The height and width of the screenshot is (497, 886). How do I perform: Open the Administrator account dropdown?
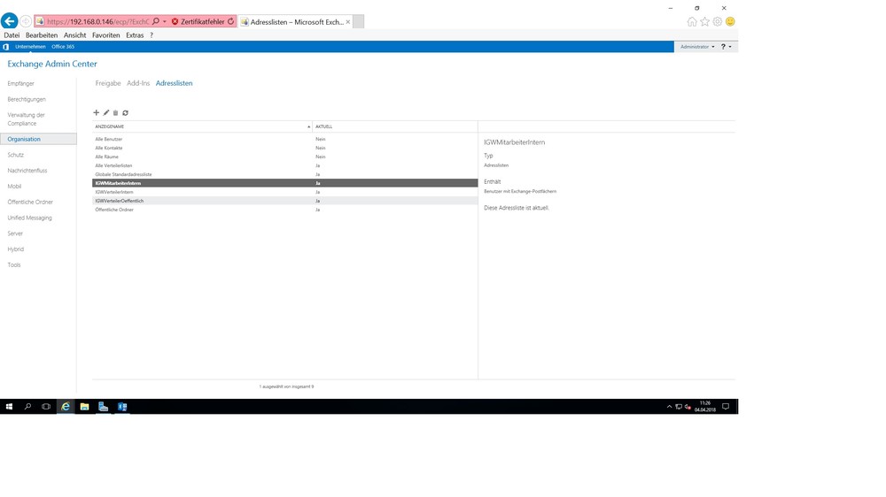point(697,47)
